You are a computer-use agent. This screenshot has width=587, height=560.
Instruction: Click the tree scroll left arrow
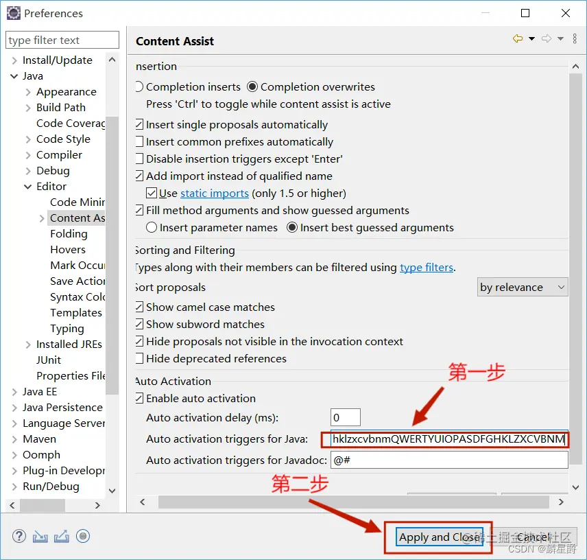tap(12, 505)
